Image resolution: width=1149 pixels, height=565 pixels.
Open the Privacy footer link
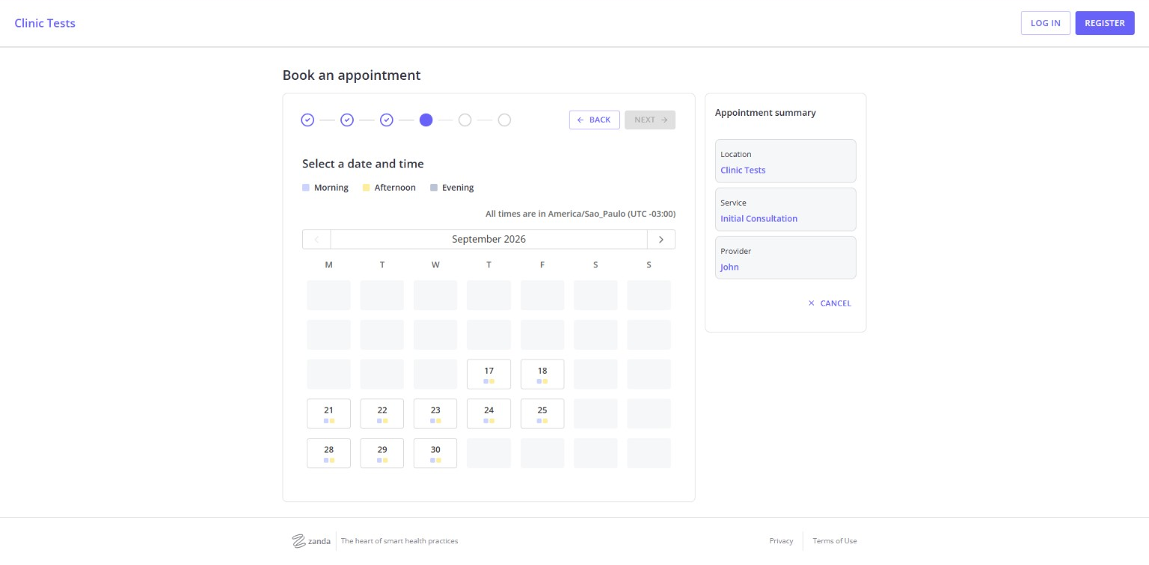coord(781,541)
